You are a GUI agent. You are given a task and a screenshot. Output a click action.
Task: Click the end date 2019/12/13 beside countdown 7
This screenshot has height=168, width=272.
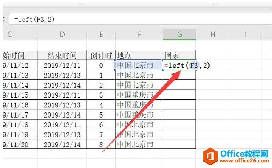62,134
